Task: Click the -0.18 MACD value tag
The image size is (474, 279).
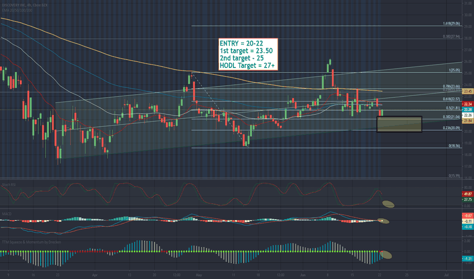Action: tap(468, 227)
